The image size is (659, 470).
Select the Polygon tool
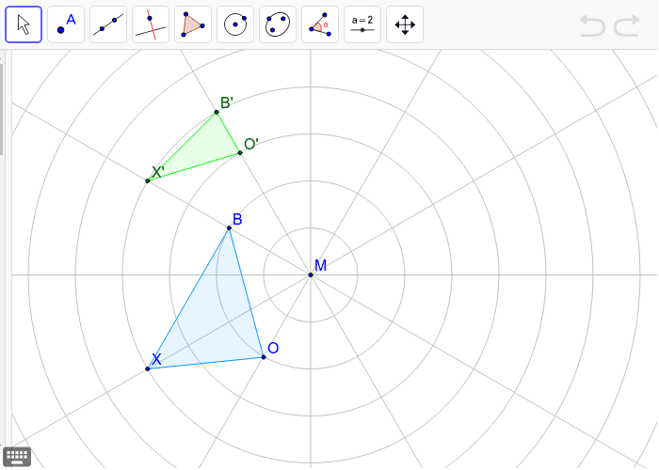pyautogui.click(x=193, y=24)
